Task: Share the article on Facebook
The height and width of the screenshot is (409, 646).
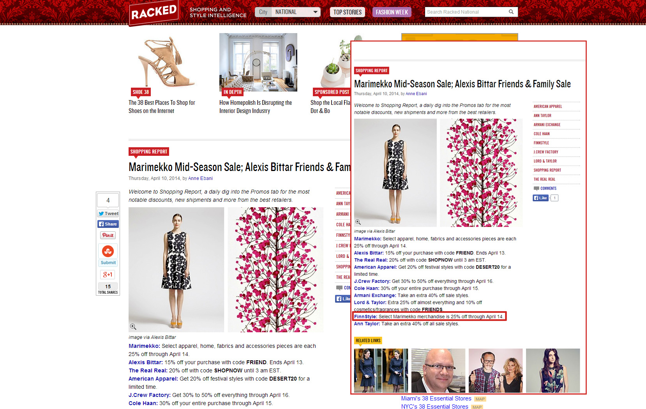Action: [x=108, y=224]
